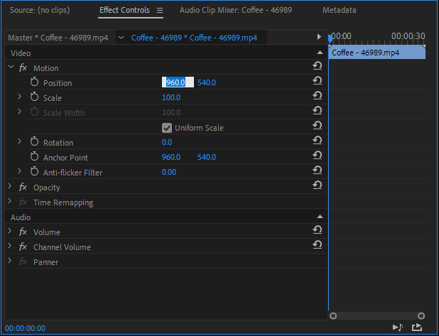This screenshot has width=439, height=336.
Task: Grab the right zoom scrollbar handle
Action: point(421,316)
